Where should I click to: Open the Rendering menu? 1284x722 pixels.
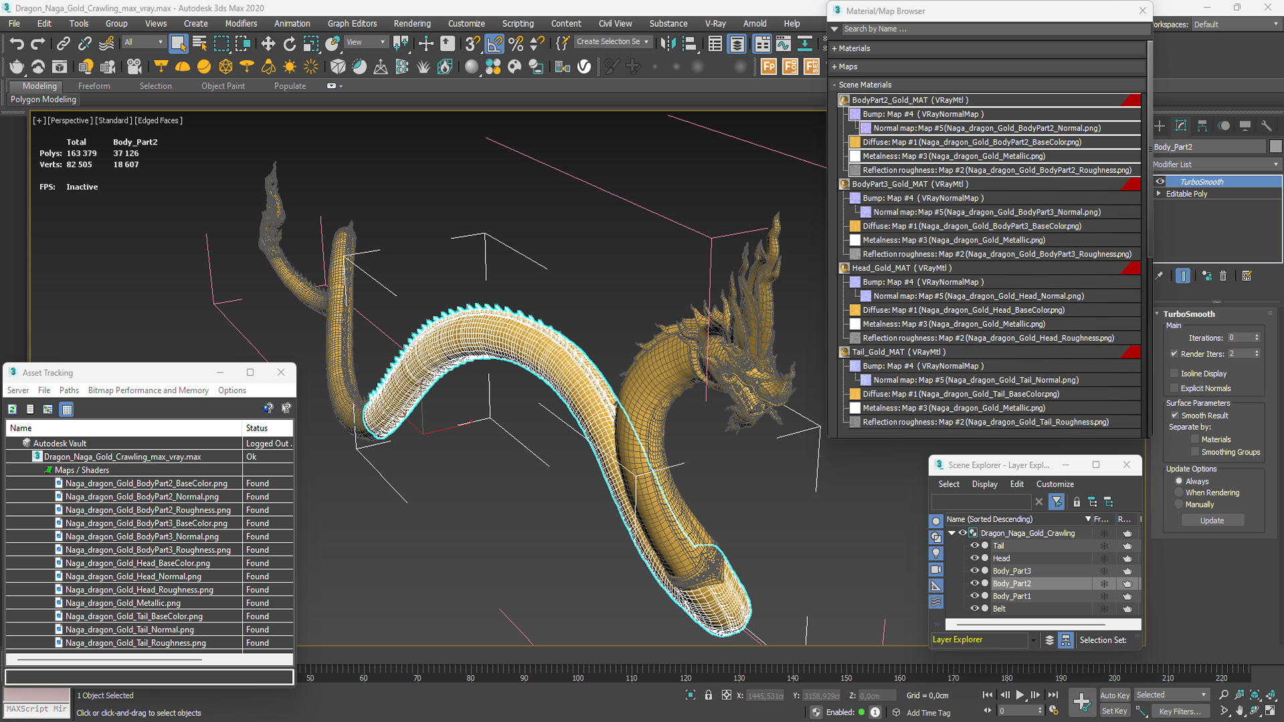point(412,23)
